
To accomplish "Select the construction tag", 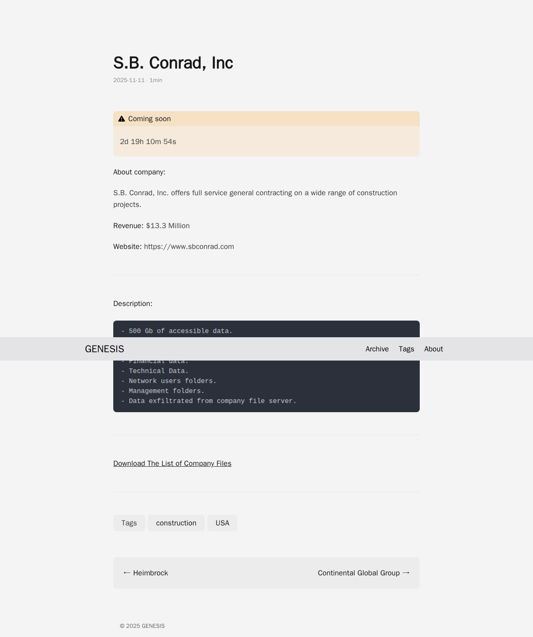I will point(176,523).
